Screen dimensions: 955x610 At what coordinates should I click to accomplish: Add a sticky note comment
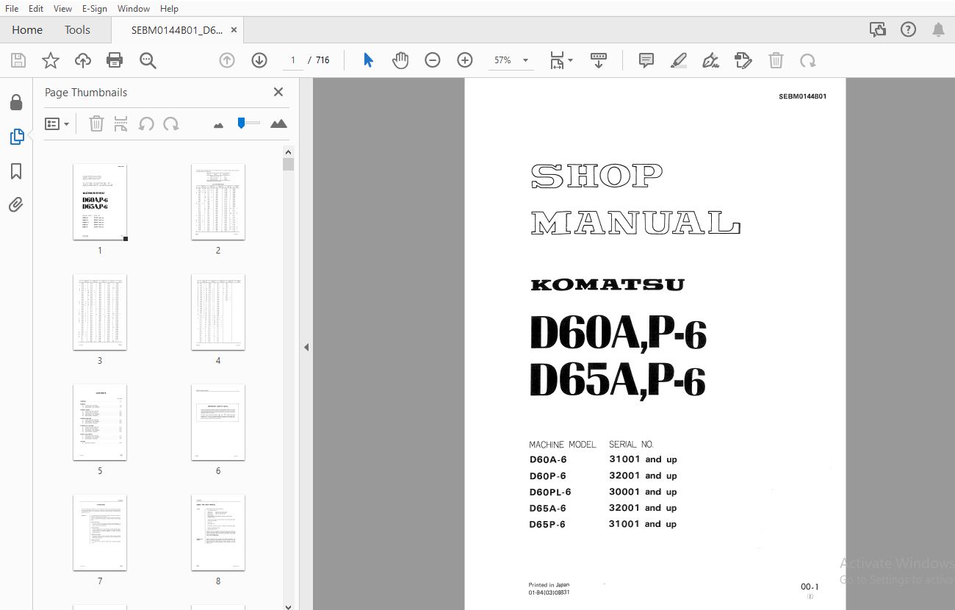point(646,60)
